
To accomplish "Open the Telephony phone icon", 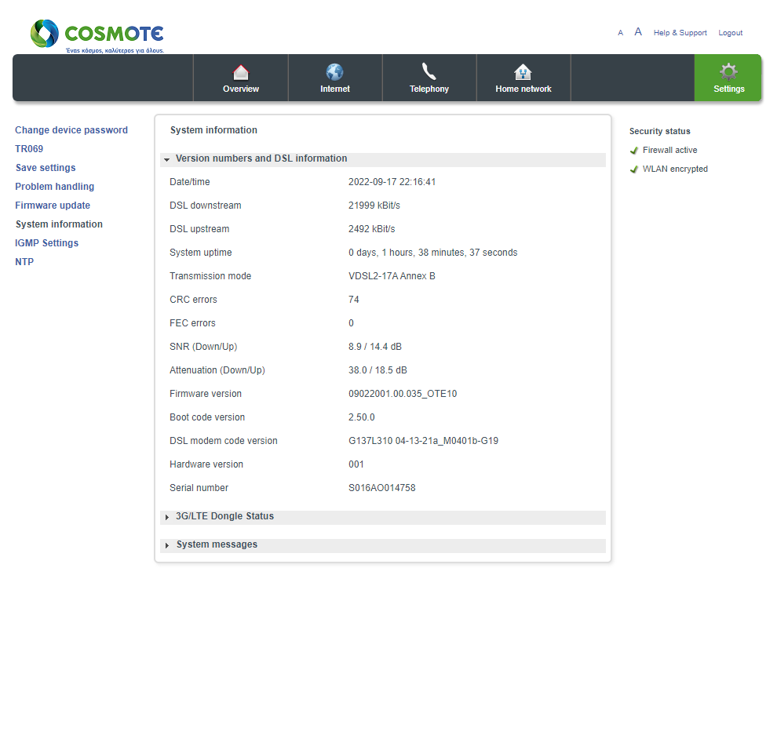I will [x=429, y=71].
